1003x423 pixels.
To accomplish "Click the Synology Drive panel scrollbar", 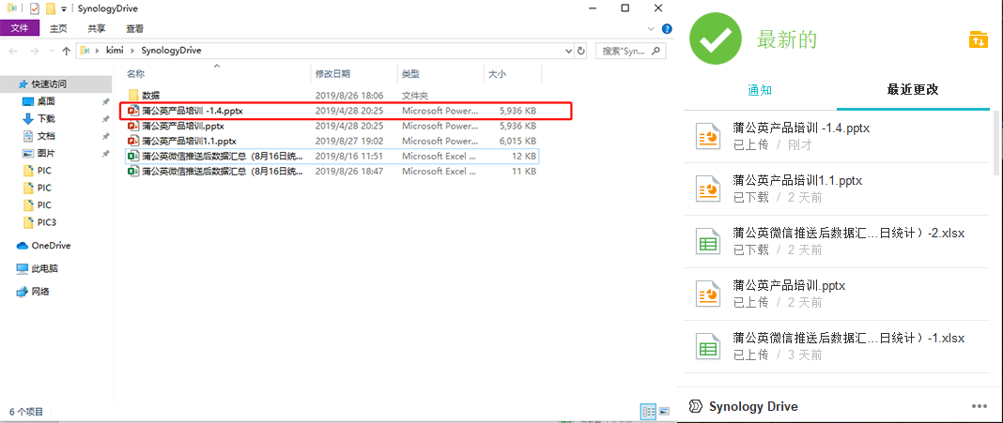I will pos(995,144).
